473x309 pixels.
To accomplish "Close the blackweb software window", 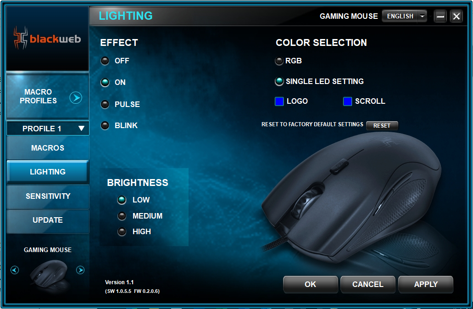I will 456,16.
